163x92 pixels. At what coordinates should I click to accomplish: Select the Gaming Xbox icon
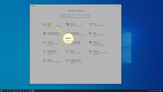pyautogui.click(x=90, y=42)
